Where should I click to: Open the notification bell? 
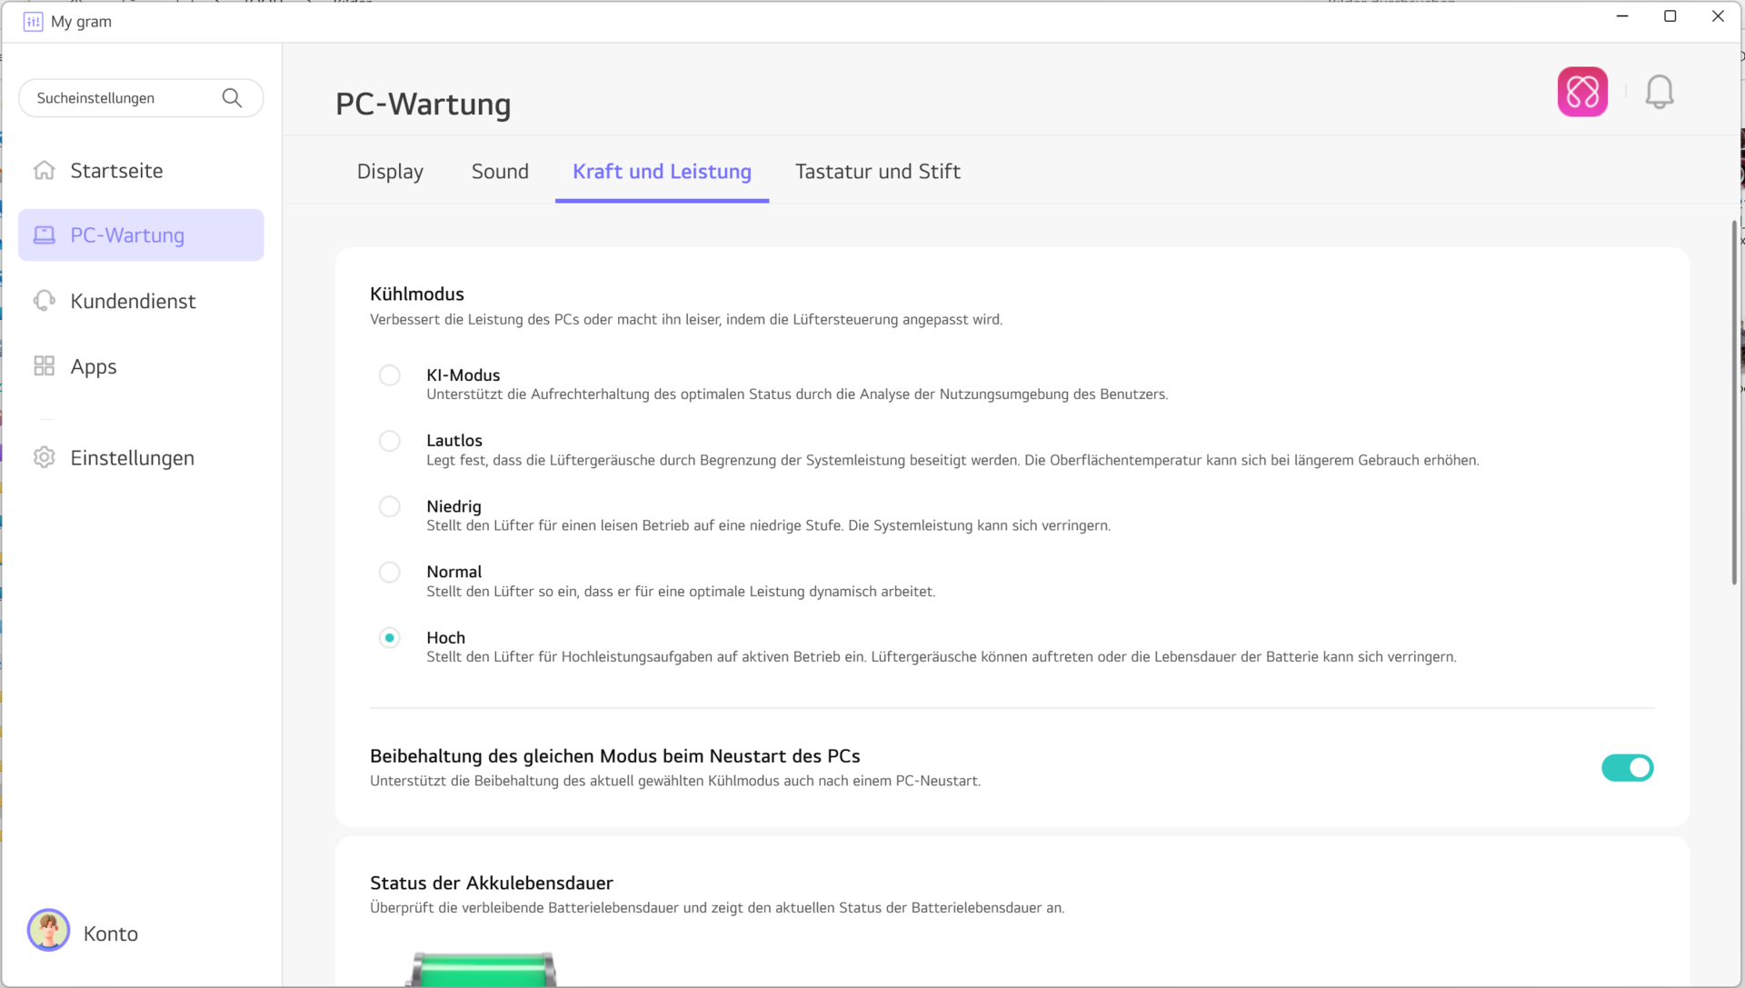[x=1659, y=92]
